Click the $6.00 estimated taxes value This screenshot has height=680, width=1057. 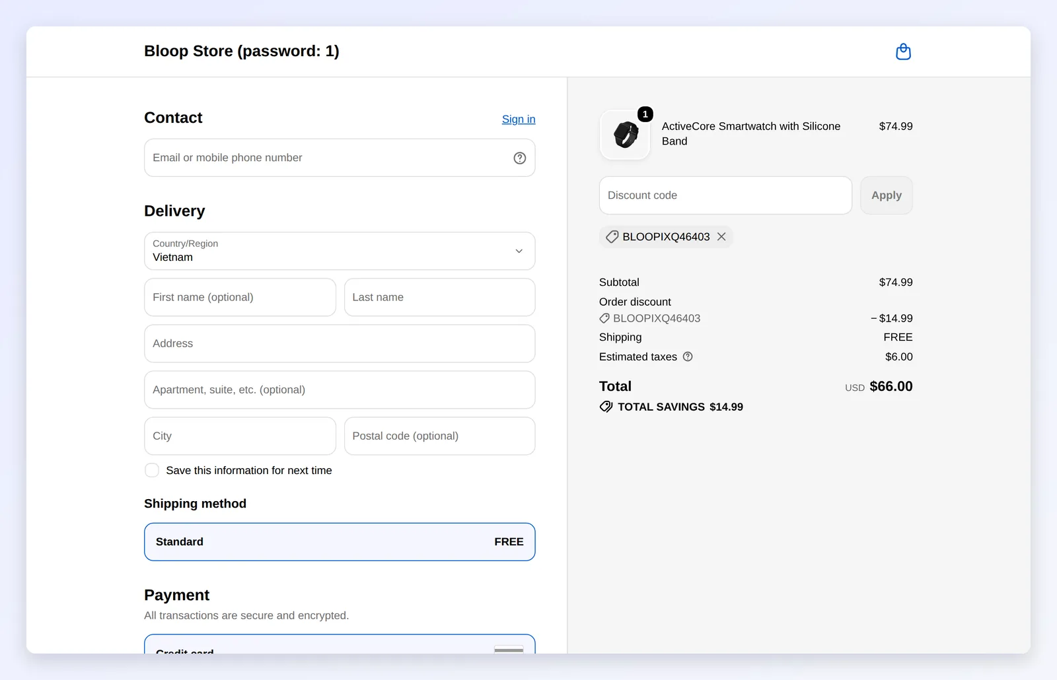899,357
